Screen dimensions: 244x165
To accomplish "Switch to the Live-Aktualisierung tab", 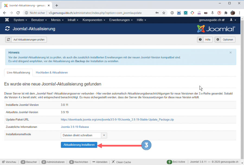I will pyautogui.click(x=18, y=72).
